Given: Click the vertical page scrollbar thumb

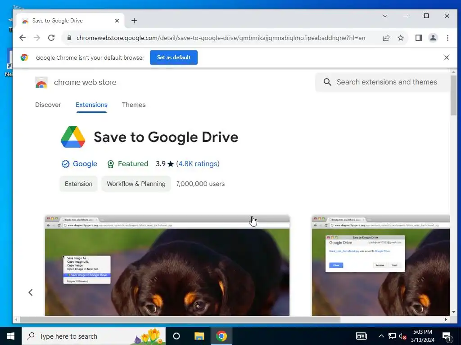Looking at the screenshot, I should 453,95.
